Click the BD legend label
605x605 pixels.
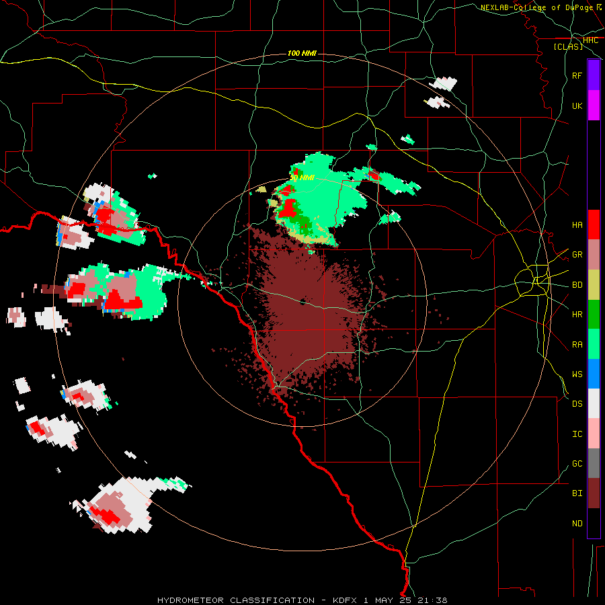(x=577, y=285)
